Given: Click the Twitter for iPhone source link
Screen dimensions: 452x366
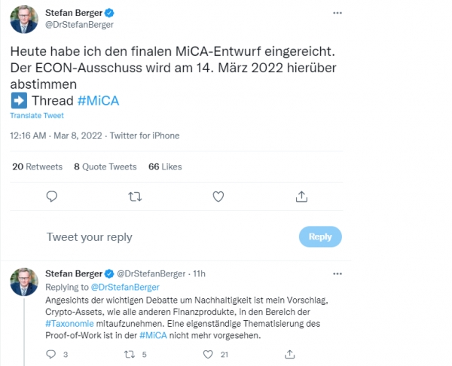Looking at the screenshot, I should click(145, 136).
